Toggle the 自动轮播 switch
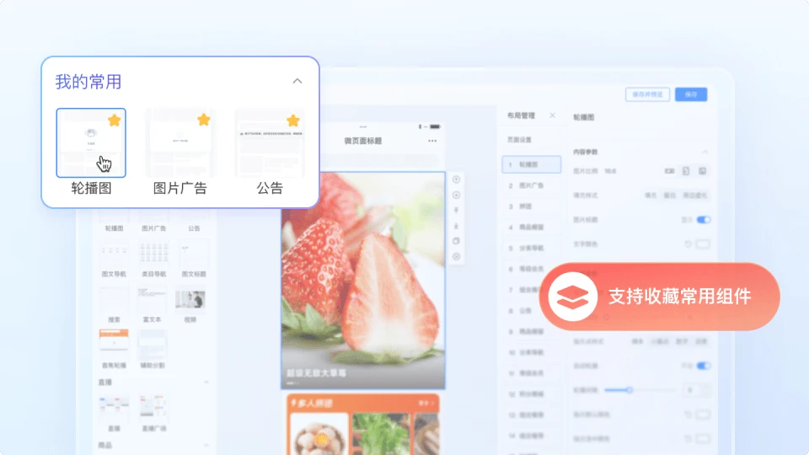809x455 pixels. pyautogui.click(x=704, y=366)
